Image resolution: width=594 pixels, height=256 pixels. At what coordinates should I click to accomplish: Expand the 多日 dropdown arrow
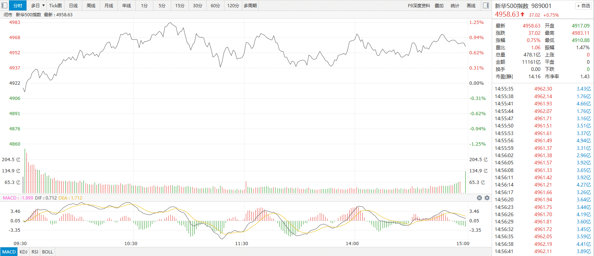[44, 5]
